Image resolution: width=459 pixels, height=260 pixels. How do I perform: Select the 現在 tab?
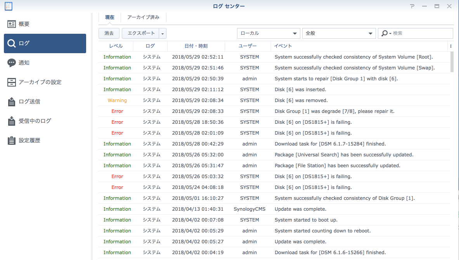[x=110, y=17]
